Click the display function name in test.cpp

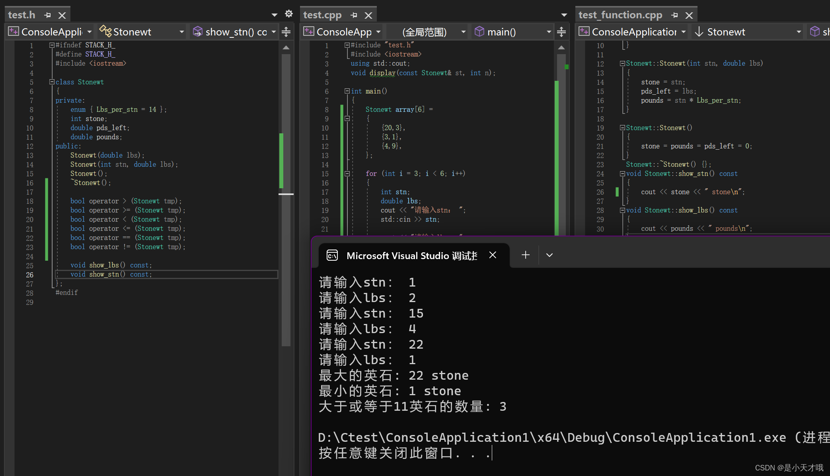tap(382, 73)
